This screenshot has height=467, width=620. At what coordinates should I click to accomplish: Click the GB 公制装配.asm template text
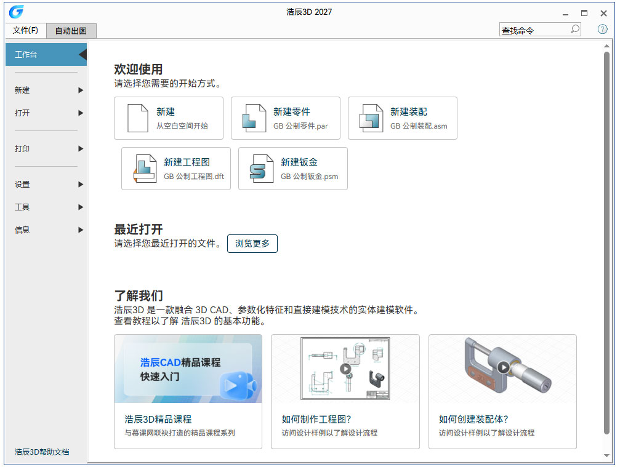coord(419,126)
